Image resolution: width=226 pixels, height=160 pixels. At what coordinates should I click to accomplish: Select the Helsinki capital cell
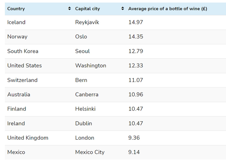(x=85, y=109)
